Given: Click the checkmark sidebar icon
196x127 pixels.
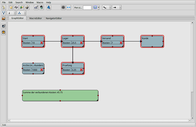Looking at the screenshot, I should click(x=3, y=26).
